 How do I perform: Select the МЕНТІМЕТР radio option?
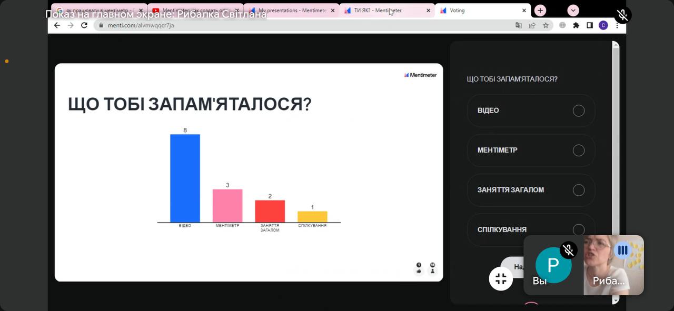(578, 151)
